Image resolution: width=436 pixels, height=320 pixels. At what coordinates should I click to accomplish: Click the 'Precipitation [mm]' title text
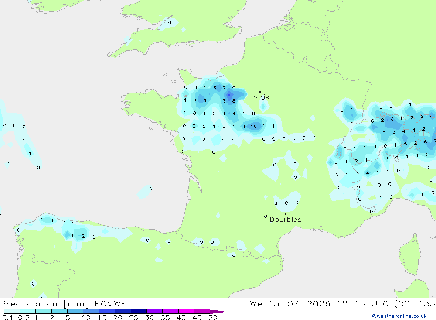click(x=44, y=304)
